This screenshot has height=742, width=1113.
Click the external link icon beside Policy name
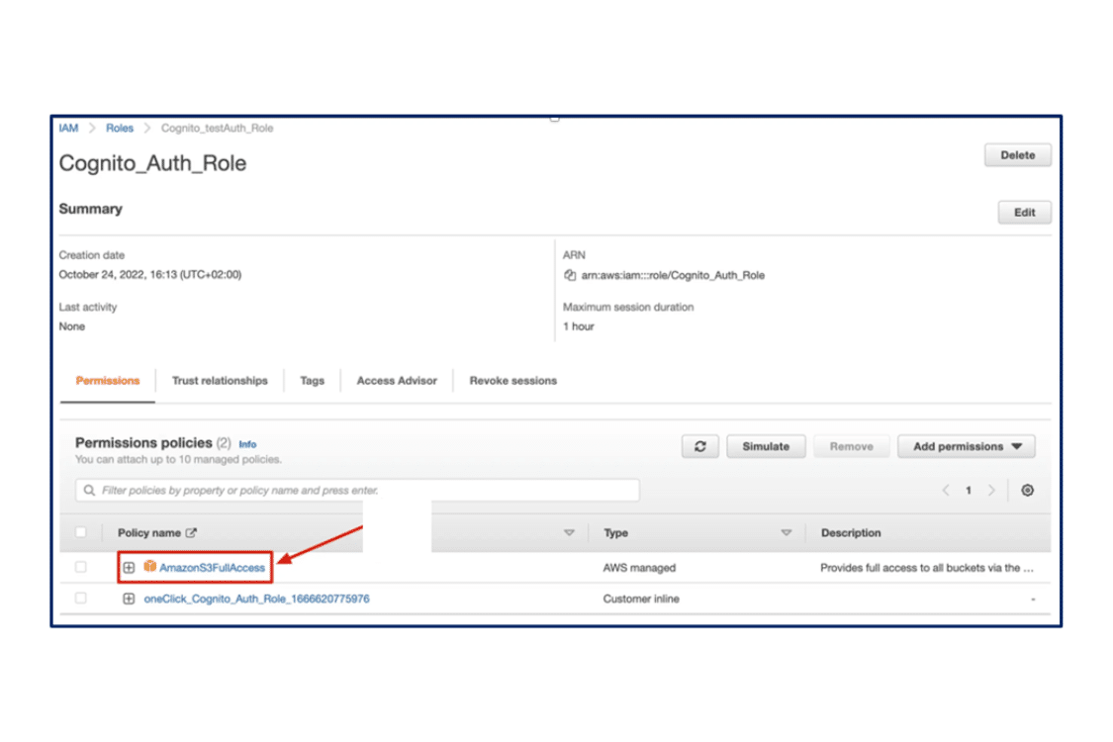point(191,532)
